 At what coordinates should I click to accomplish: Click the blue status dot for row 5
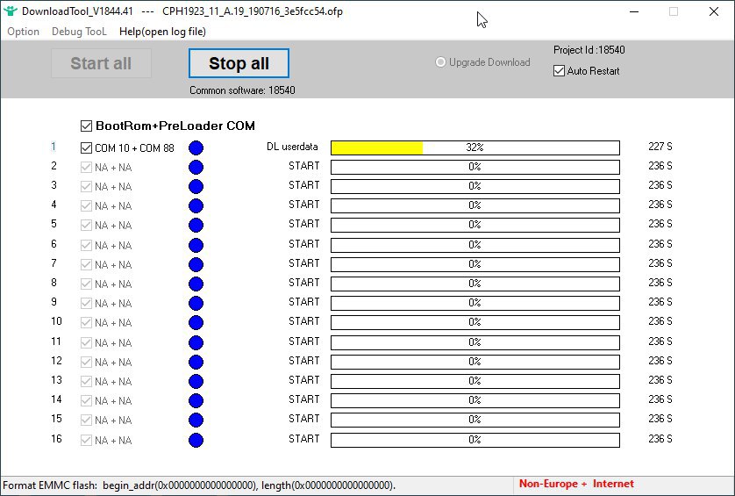pos(196,226)
